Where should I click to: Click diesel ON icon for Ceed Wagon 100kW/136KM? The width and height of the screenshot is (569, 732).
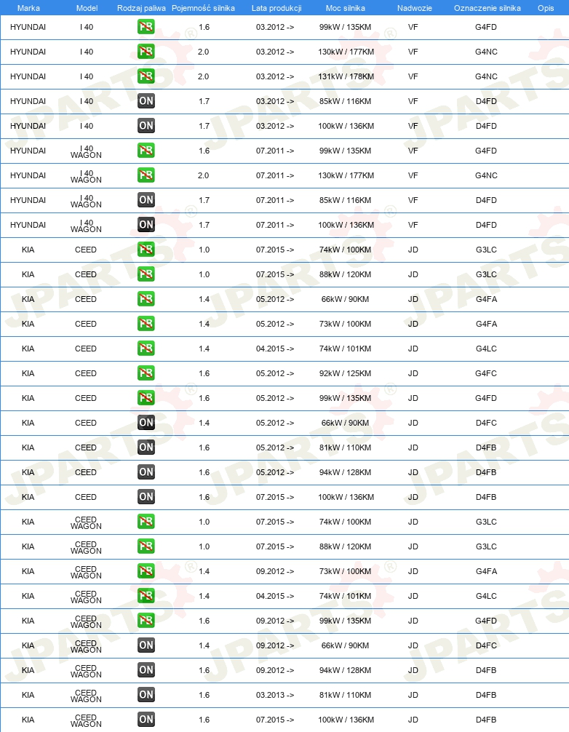click(146, 720)
